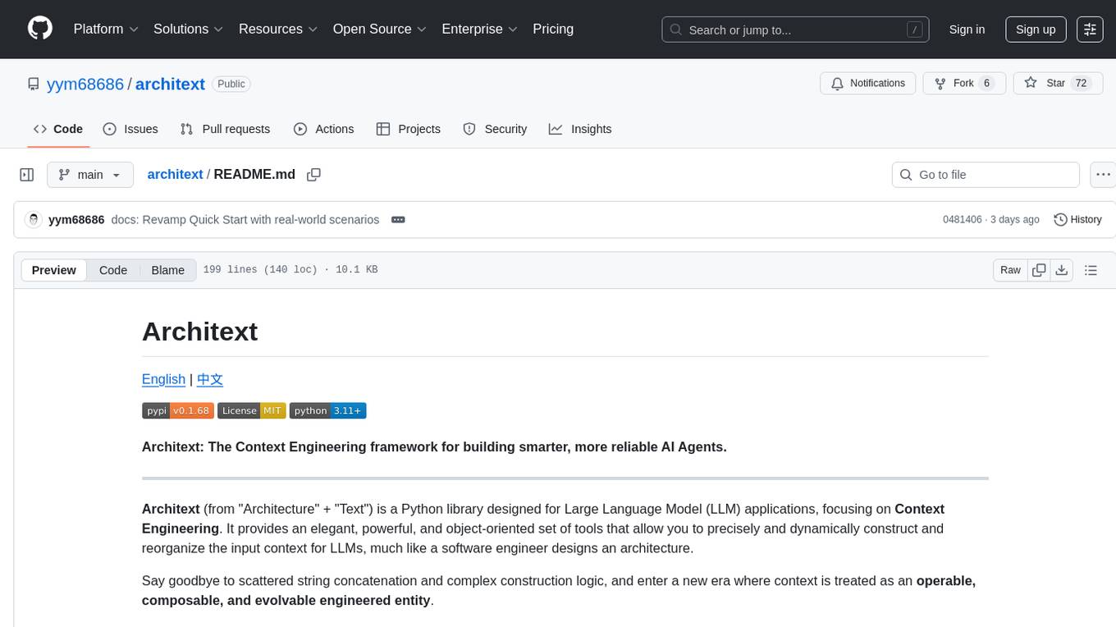The image size is (1116, 627).
Task: Open the Raw file view
Action: pyautogui.click(x=1010, y=270)
